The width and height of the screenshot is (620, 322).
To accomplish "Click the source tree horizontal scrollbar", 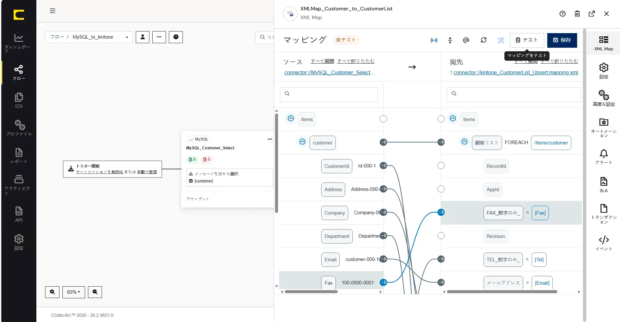I will point(311,292).
